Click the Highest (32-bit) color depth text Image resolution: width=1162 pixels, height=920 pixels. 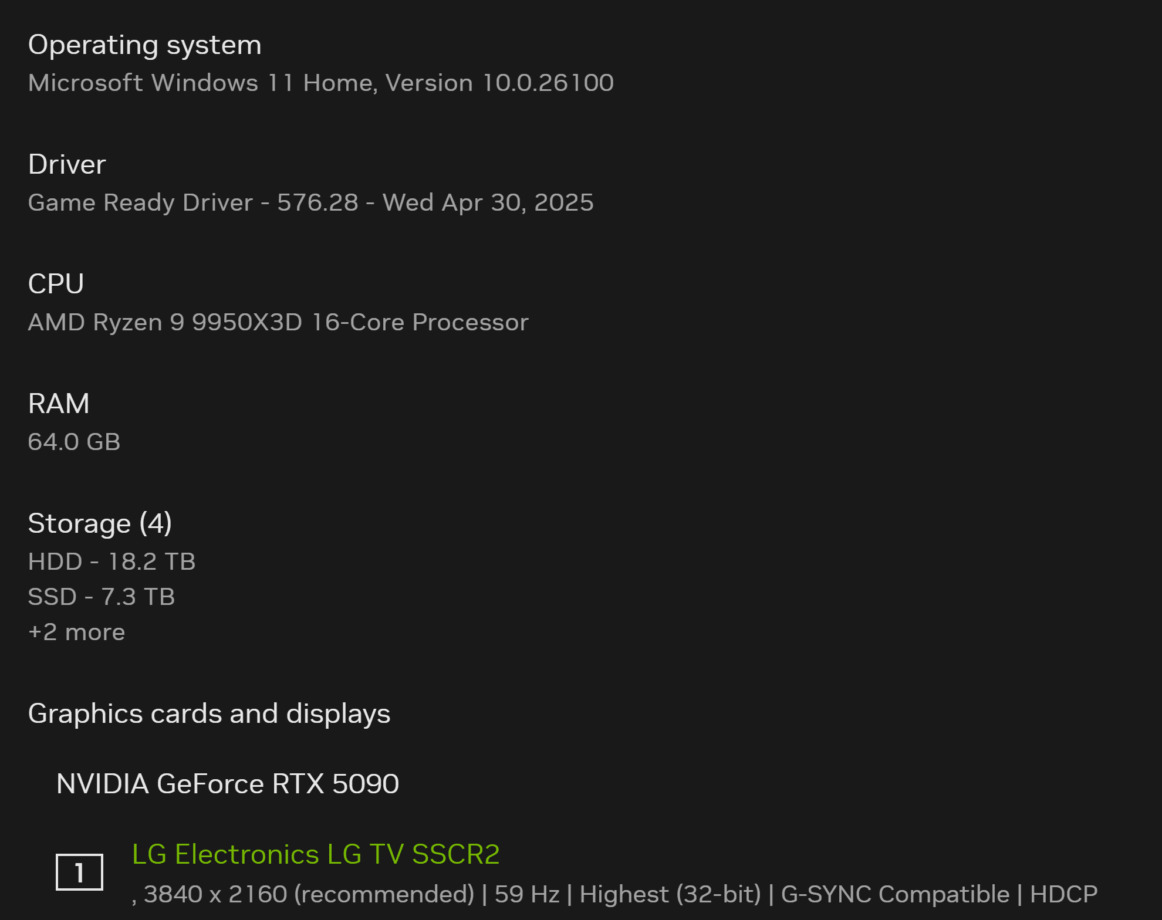(670, 894)
